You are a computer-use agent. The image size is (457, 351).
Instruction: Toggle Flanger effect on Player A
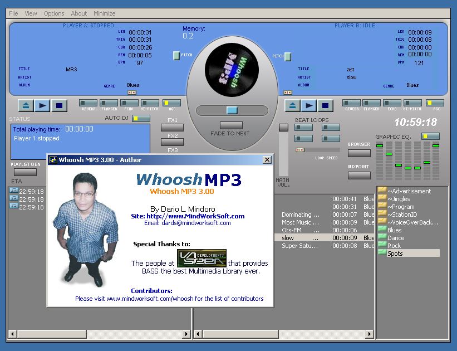point(109,103)
